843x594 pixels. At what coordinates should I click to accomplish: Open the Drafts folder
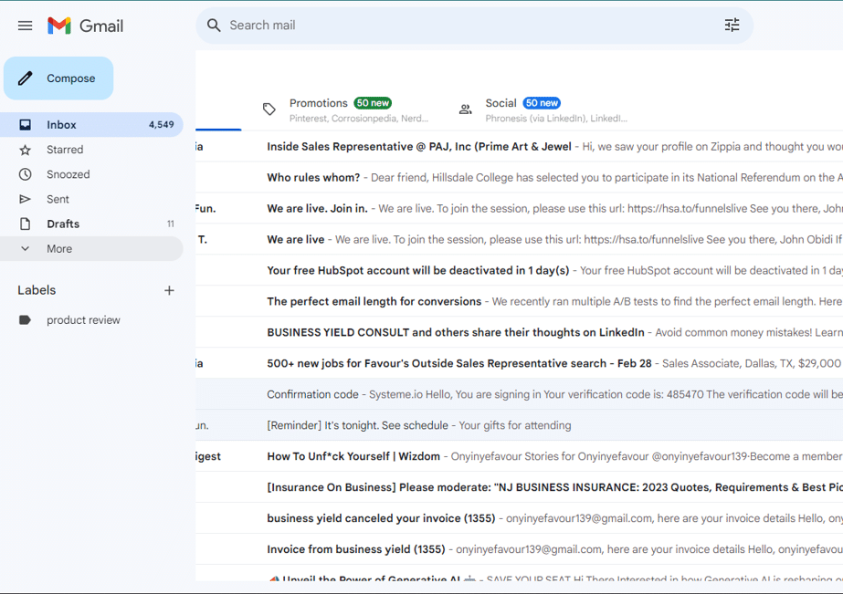click(x=63, y=224)
